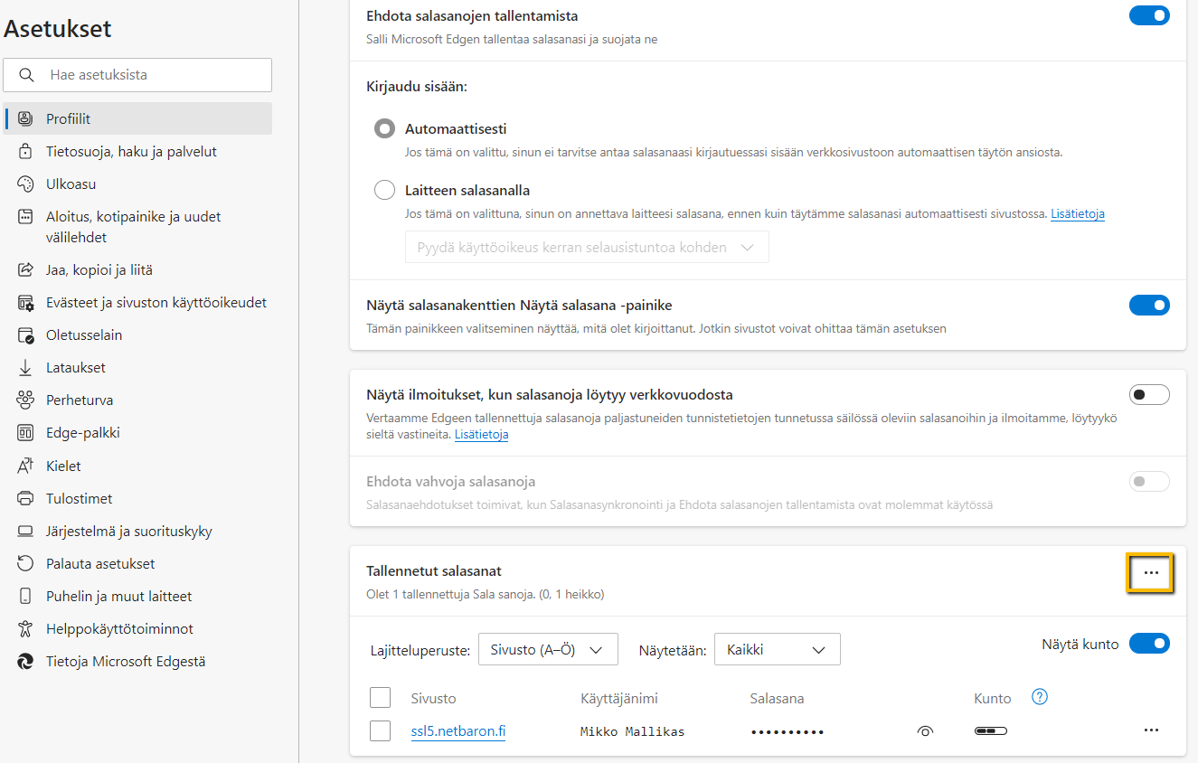1198x763 pixels.
Task: Click the Ulkoasu palette icon
Action: tap(25, 184)
